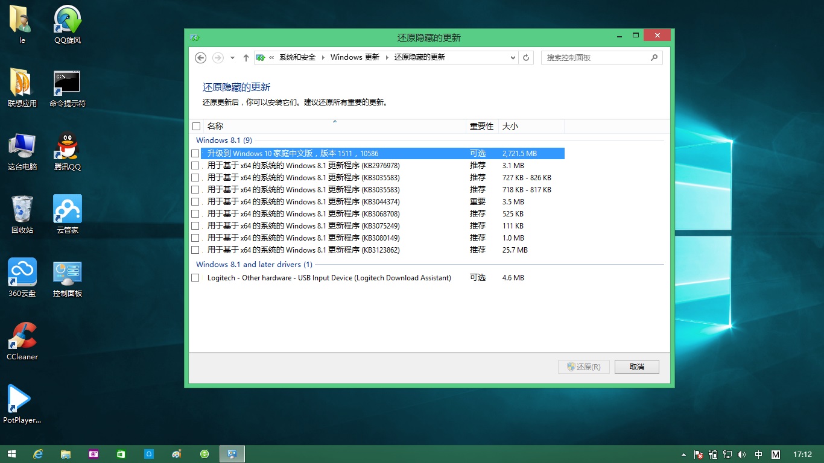Viewport: 824px width, 463px height.
Task: Open Internet Explorer from the taskbar
Action: click(x=38, y=454)
